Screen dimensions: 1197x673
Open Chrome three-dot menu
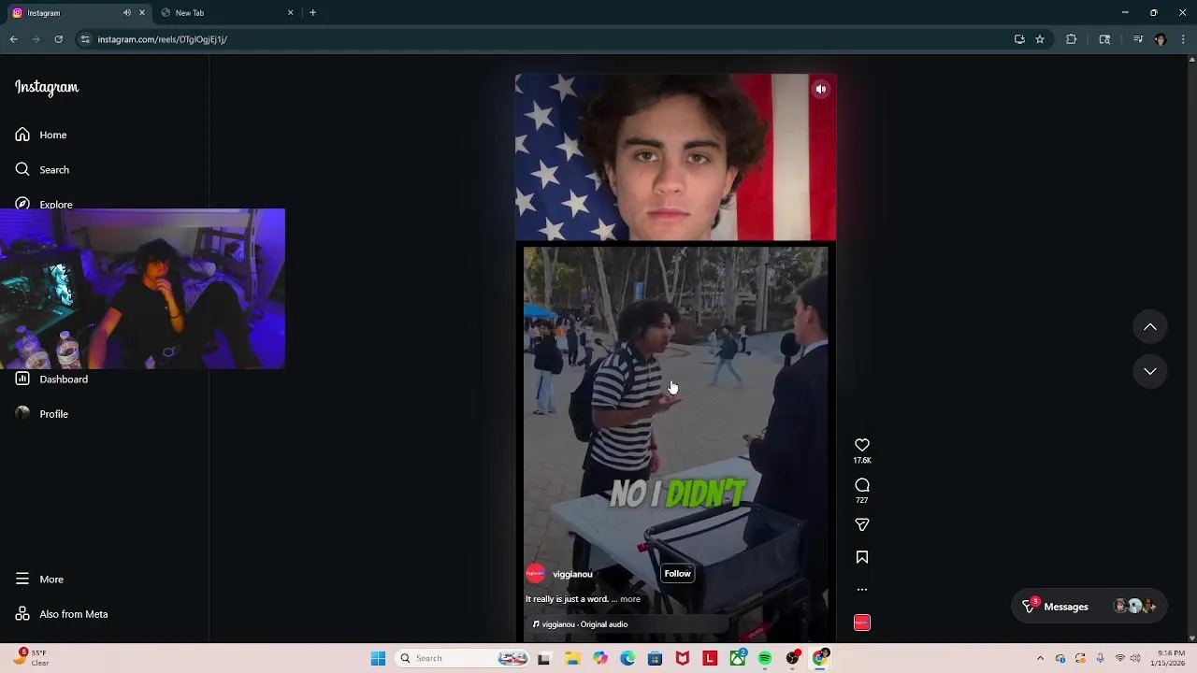[x=1183, y=39]
